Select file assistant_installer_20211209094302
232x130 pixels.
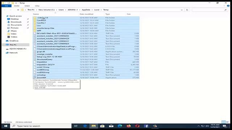53,36
